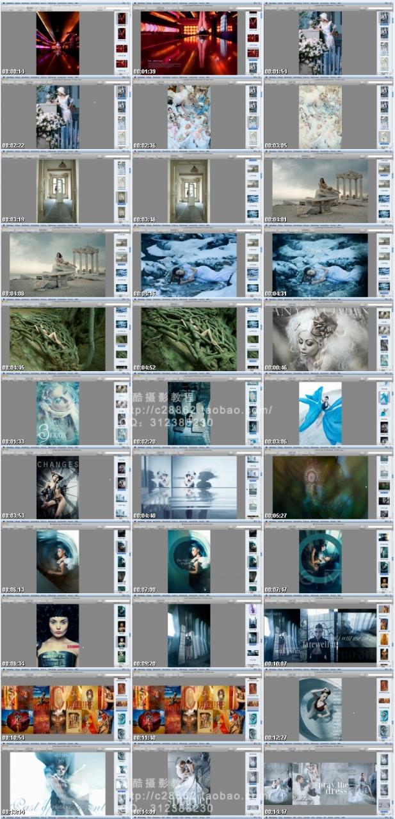This screenshot has width=395, height=819.
Task: Open the red corridor frame at 00:00:14
Action: tap(58, 42)
